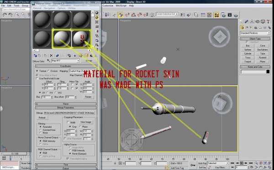Open the Curve Editor icon

pyautogui.click(x=203, y=15)
